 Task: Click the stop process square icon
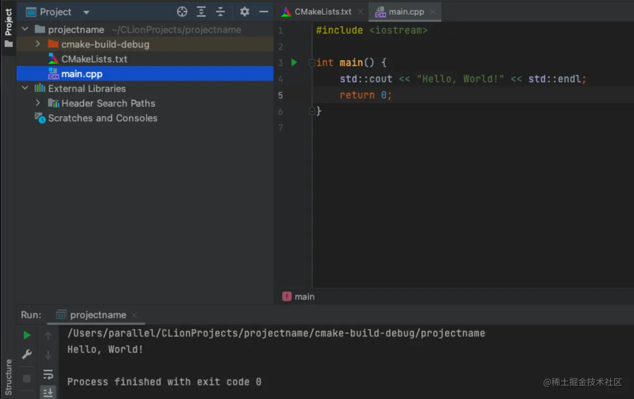[x=27, y=378]
